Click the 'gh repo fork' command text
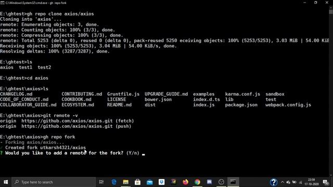This screenshot has height=187, width=333. pos(59,137)
